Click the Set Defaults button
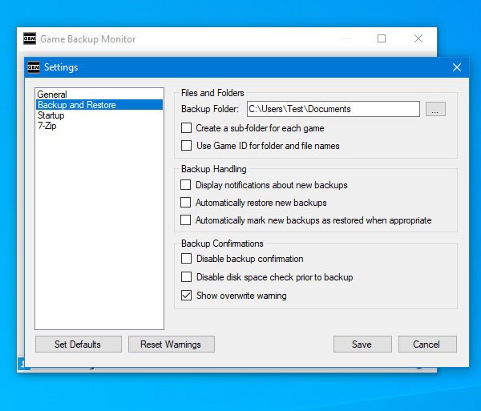 79,345
